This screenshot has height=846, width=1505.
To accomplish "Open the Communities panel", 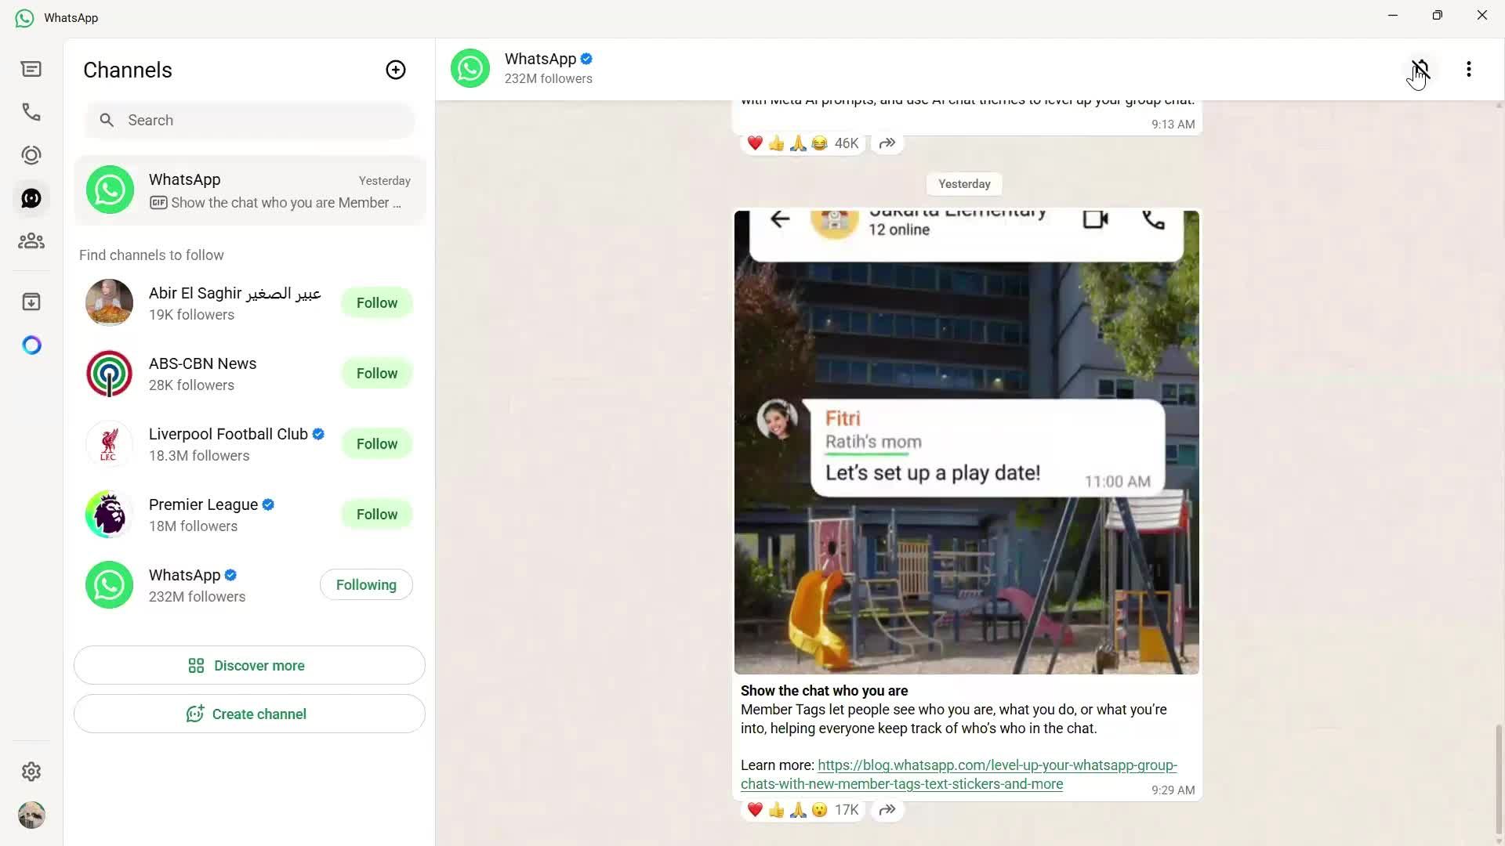I will pos(31,240).
